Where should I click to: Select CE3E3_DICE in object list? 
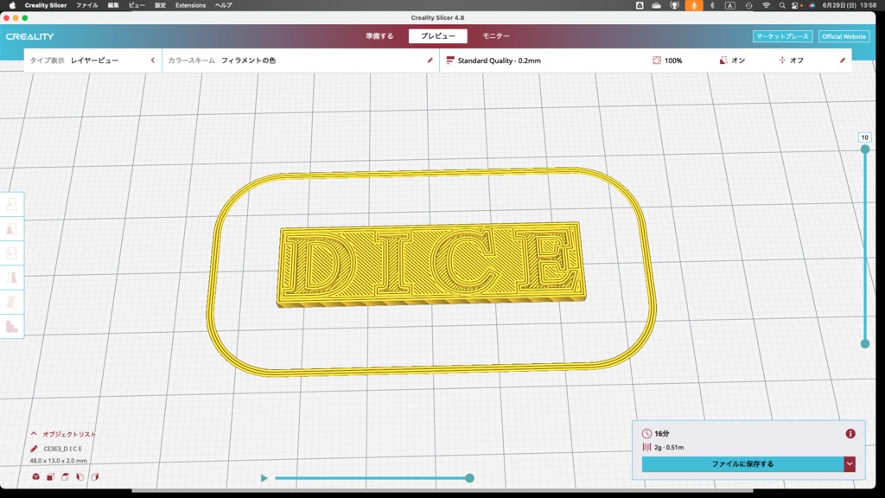pyautogui.click(x=62, y=449)
